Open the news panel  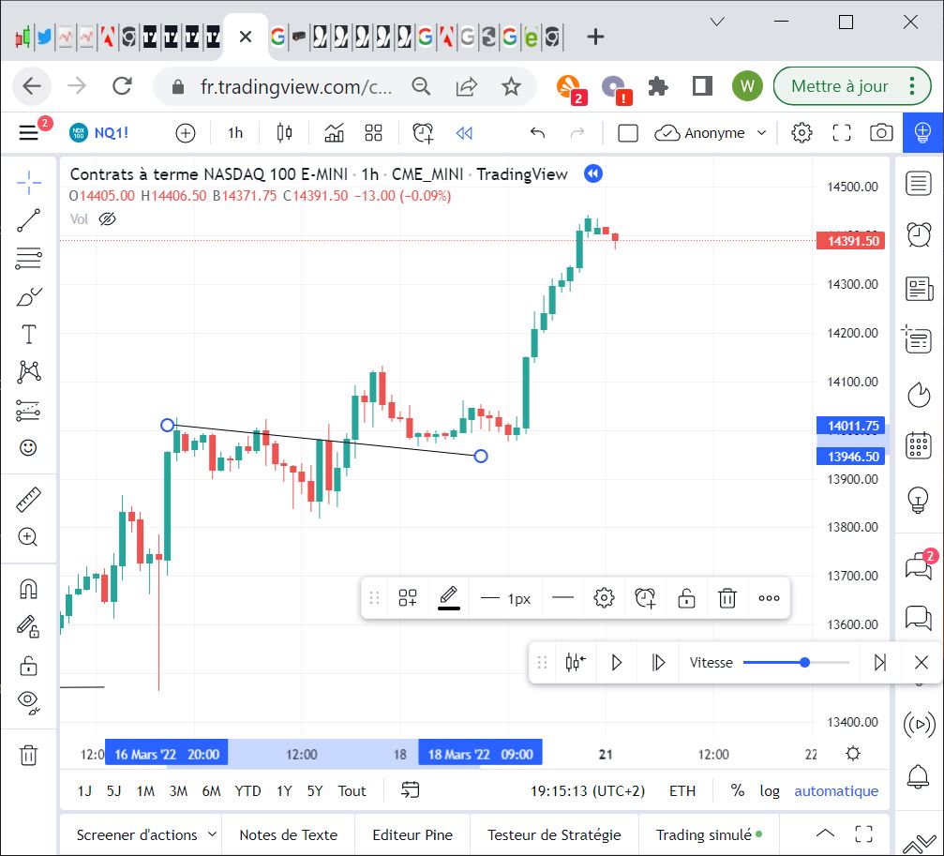[919, 289]
